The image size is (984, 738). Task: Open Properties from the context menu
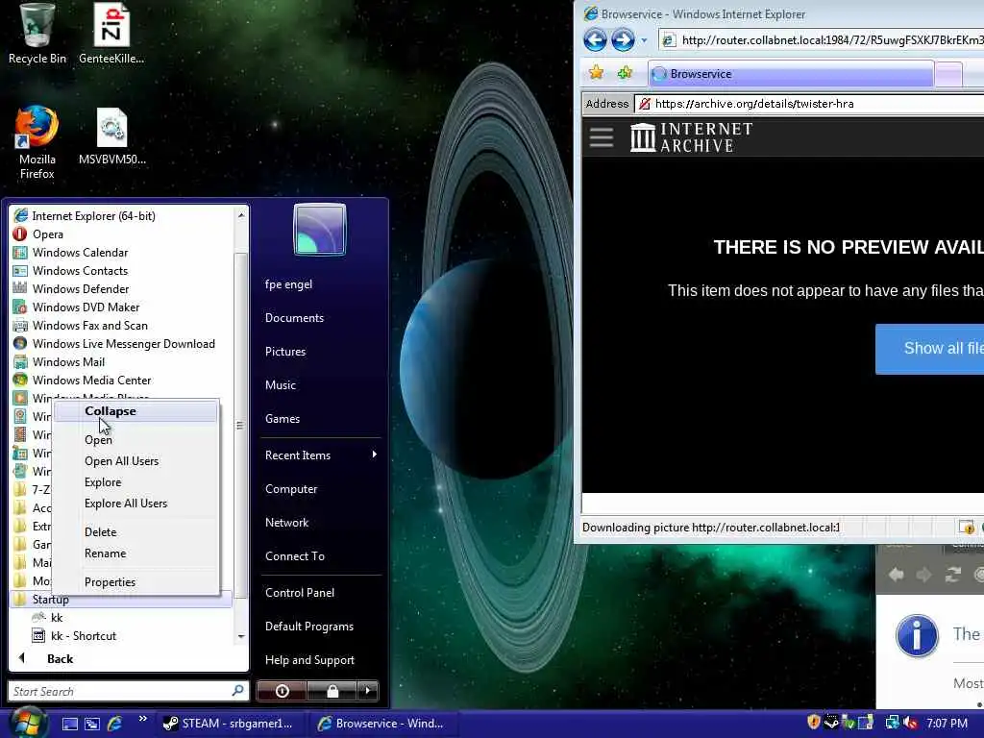click(135, 582)
